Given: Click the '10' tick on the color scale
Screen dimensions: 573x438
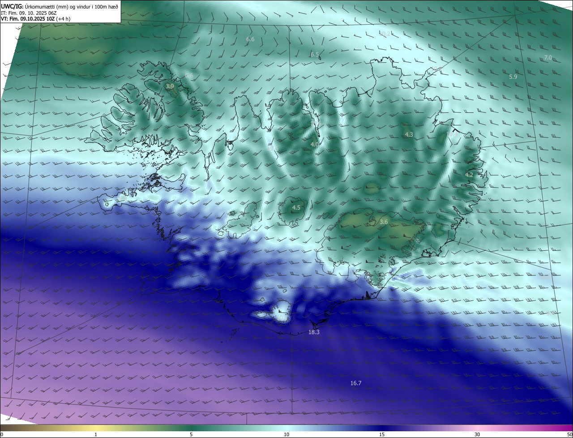Looking at the screenshot, I should (x=286, y=434).
